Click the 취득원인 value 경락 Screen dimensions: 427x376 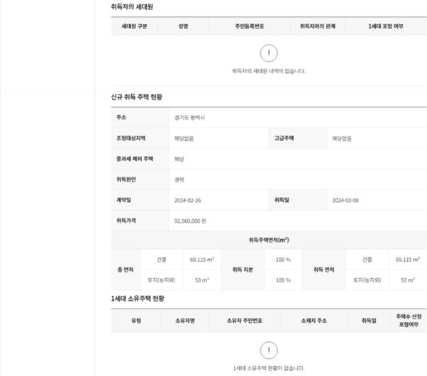pyautogui.click(x=180, y=179)
